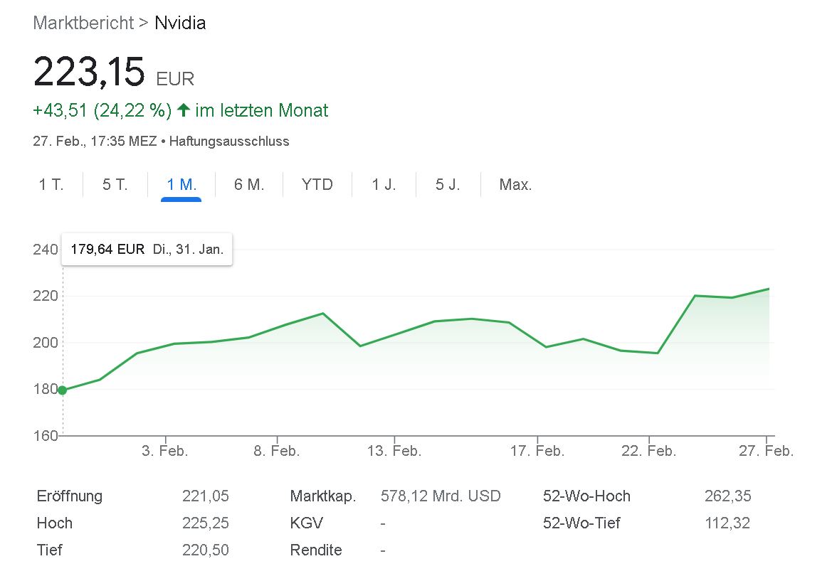Click the Nvidia breadcrumb title
The width and height of the screenshot is (837, 581).
(x=180, y=23)
